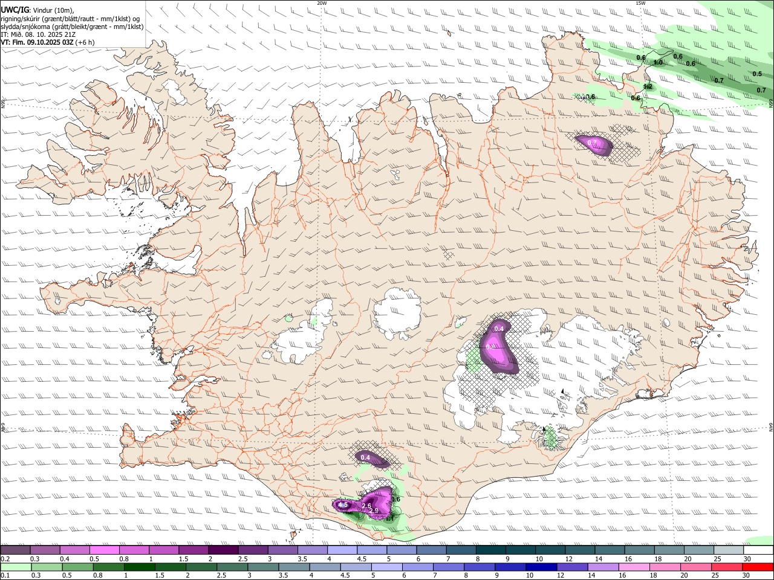The image size is (774, 580).
Task: Click the lower-row legend label '18'
Action: coord(654,575)
